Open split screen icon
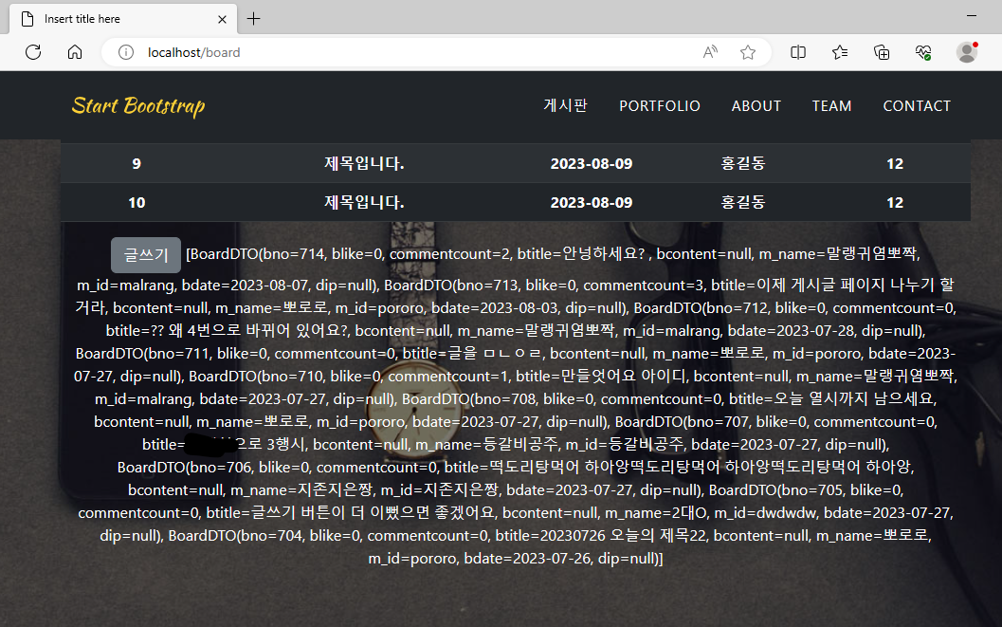 click(798, 52)
